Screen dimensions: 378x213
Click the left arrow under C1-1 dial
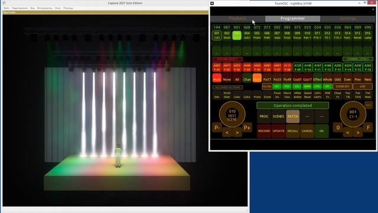348,133
